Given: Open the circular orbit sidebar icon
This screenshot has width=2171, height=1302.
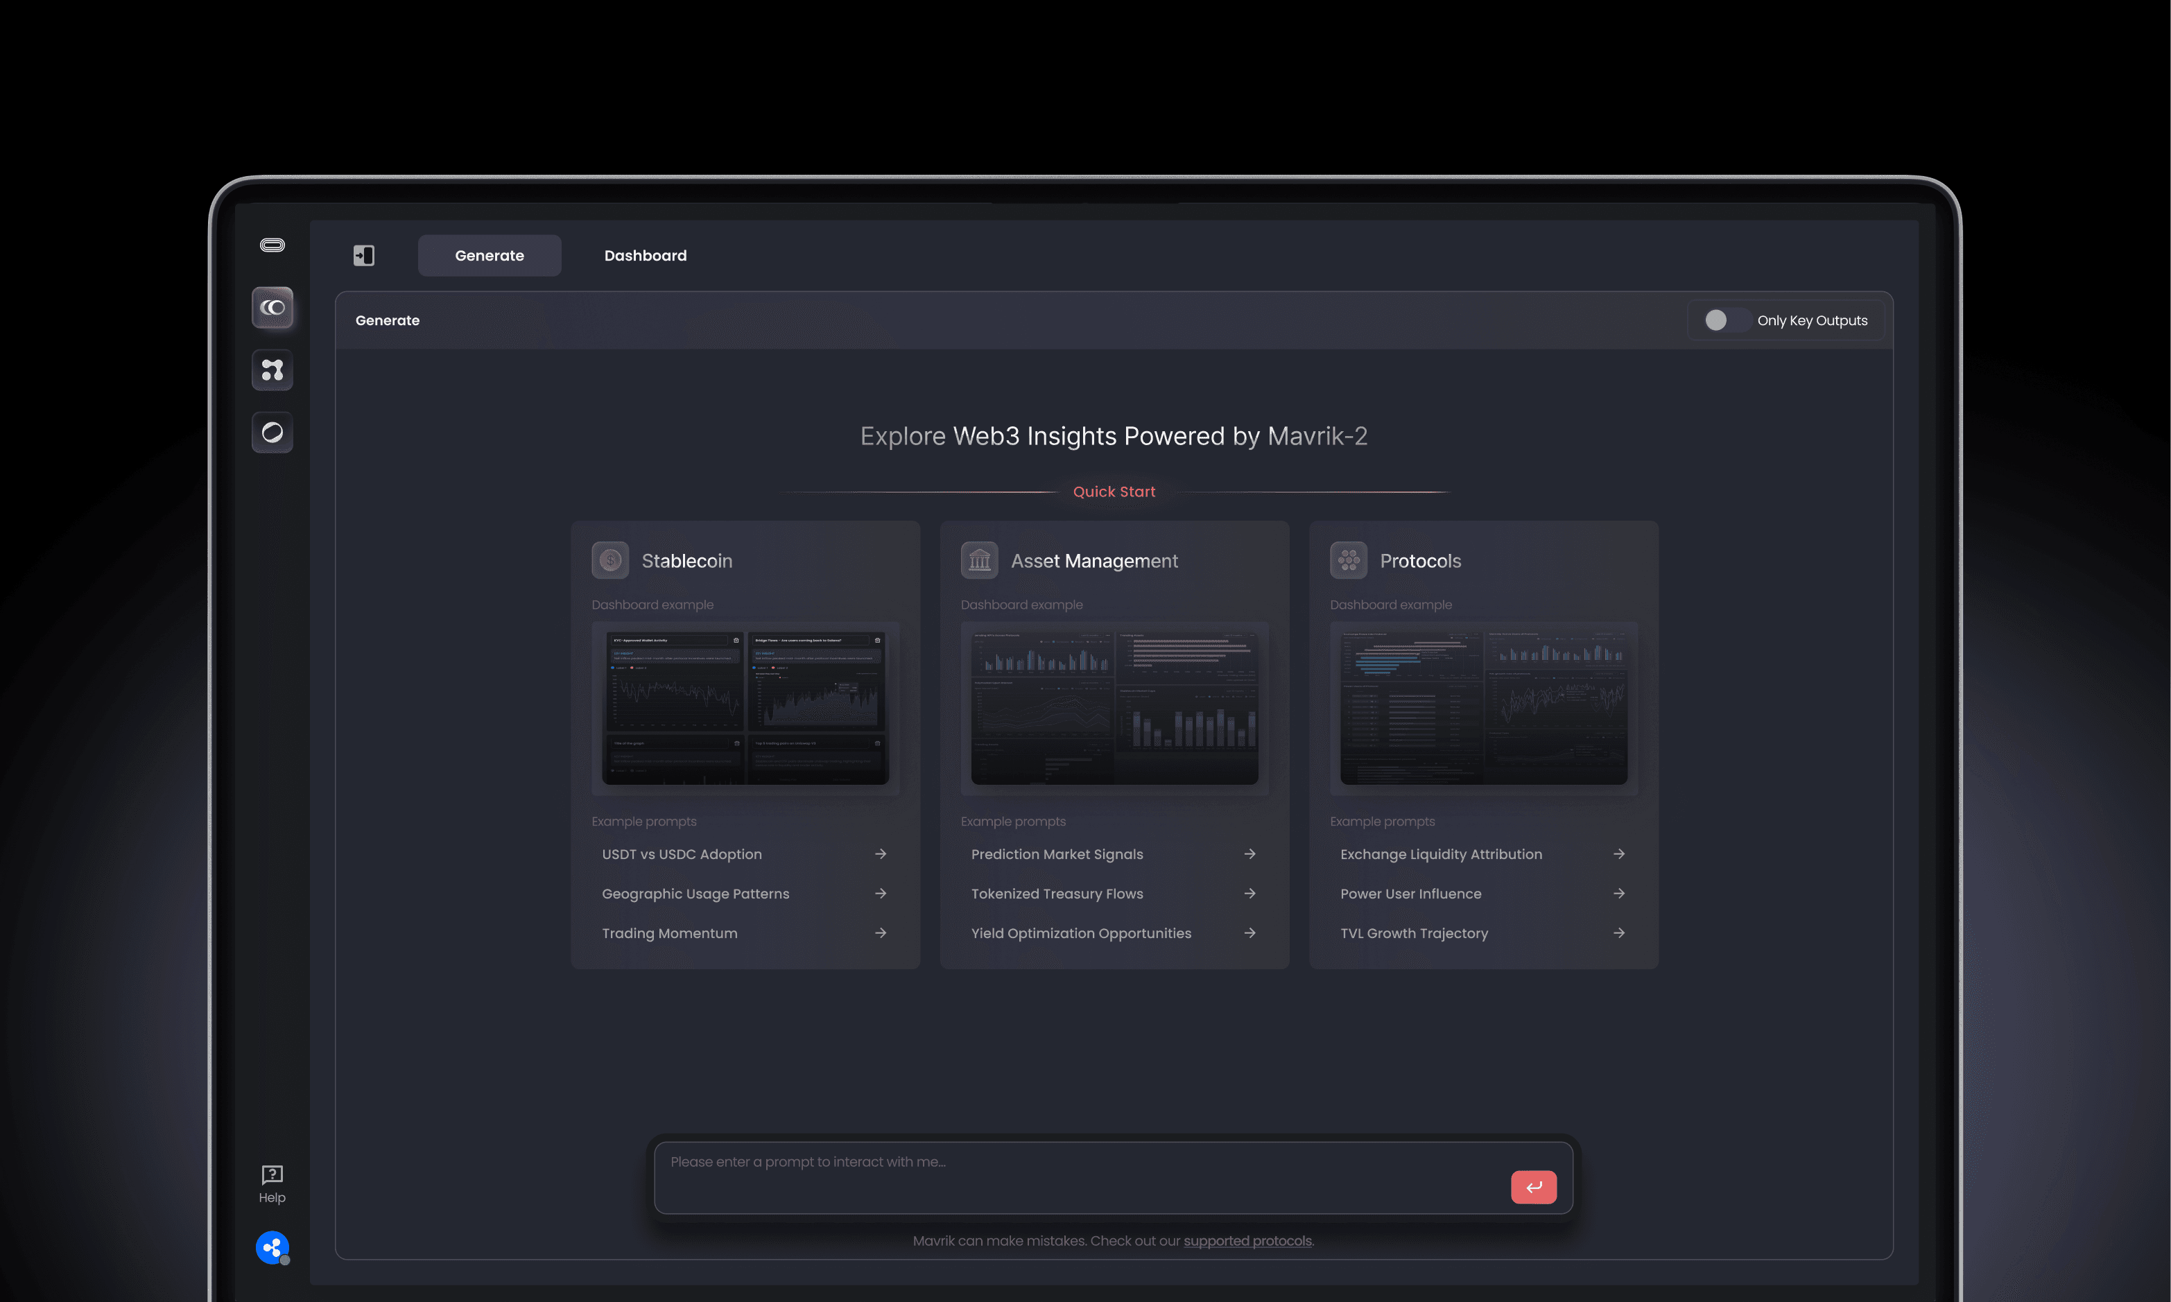Looking at the screenshot, I should [272, 433].
